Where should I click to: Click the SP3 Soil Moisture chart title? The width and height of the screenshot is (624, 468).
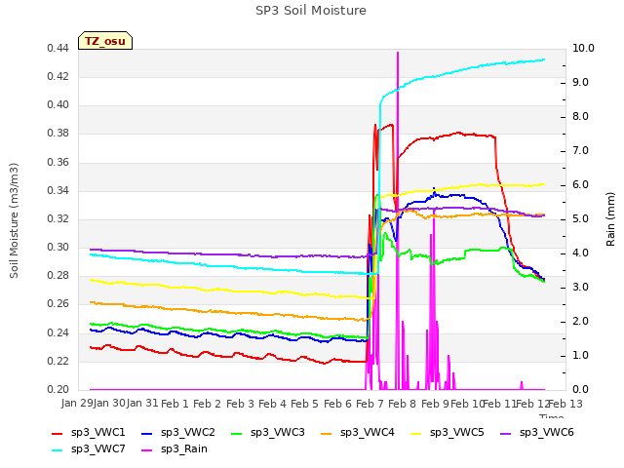[x=311, y=11]
